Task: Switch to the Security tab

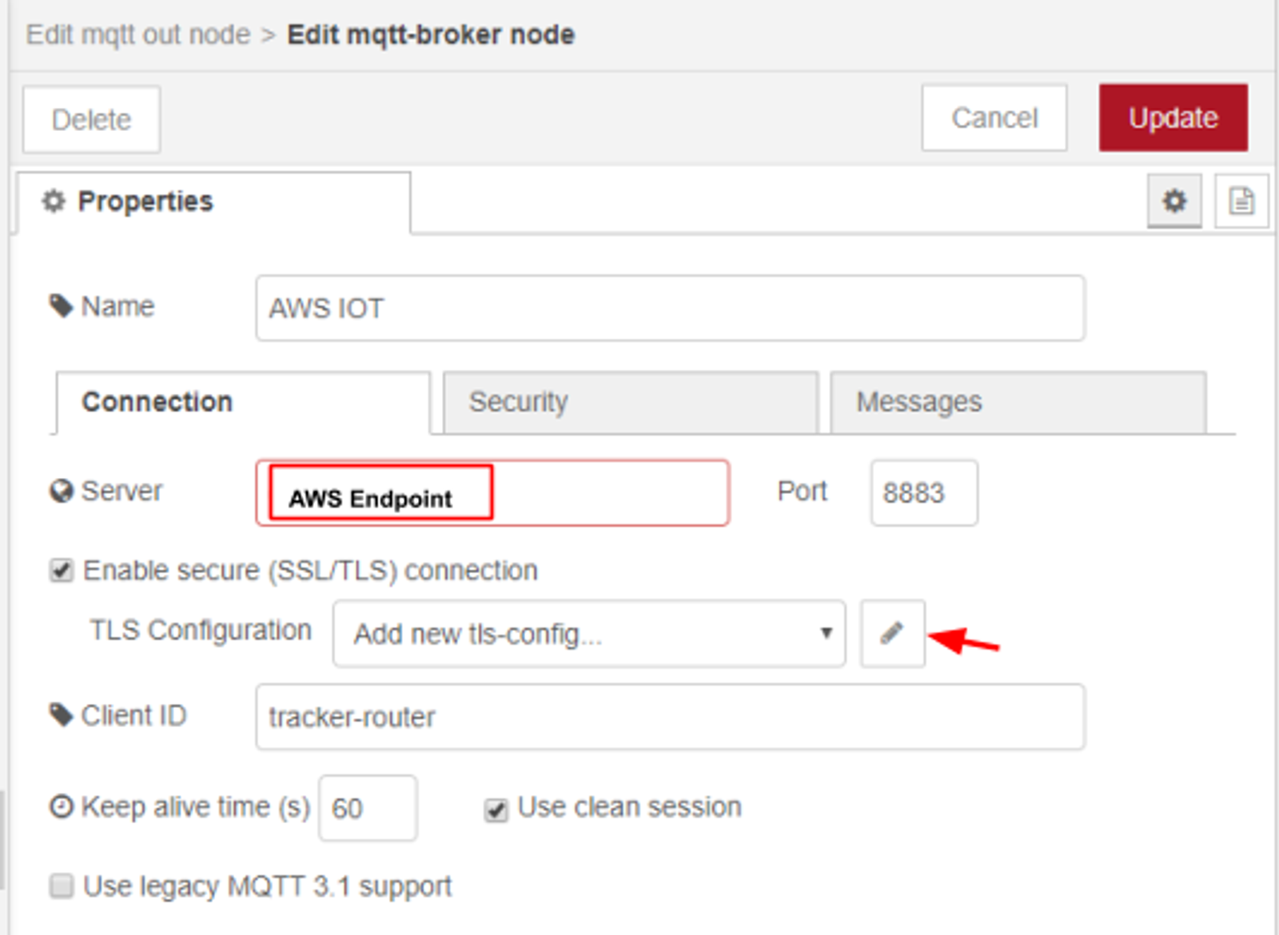Action: click(518, 402)
